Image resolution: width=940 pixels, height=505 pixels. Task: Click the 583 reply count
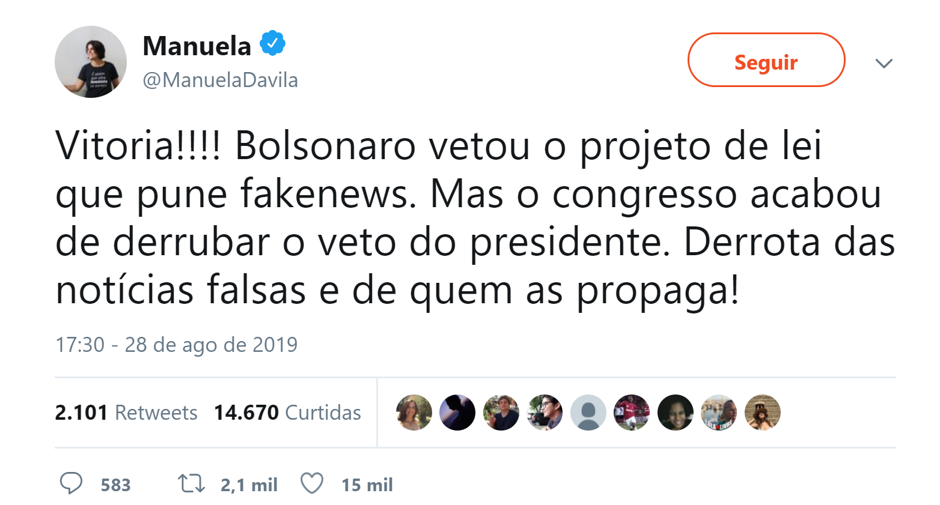[115, 485]
